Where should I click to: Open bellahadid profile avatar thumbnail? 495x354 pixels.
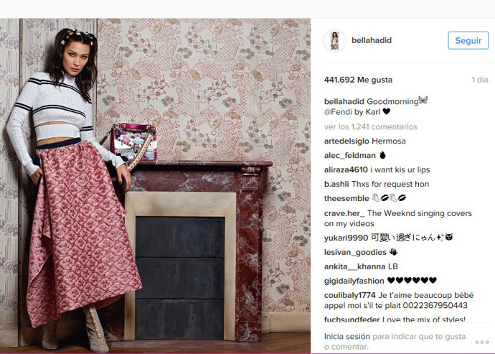click(334, 40)
